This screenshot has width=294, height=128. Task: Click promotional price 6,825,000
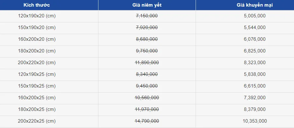pos(255,51)
